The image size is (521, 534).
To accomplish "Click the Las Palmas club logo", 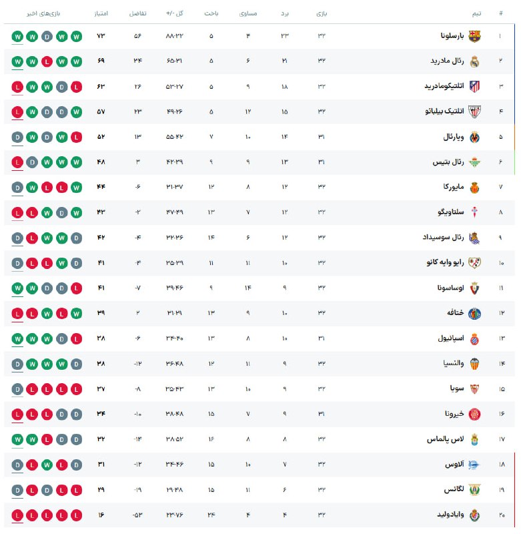I will [474, 439].
